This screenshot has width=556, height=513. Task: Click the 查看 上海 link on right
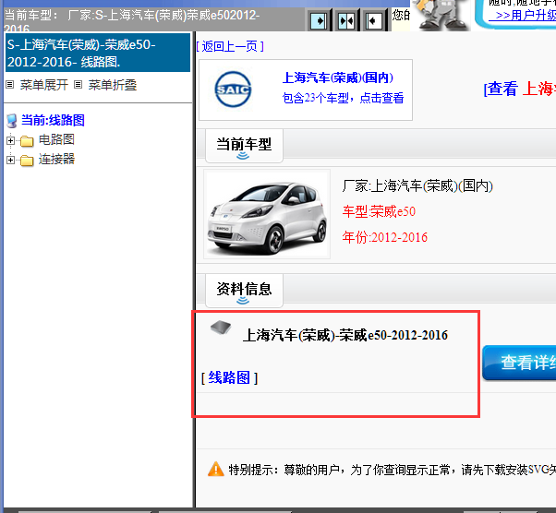point(519,89)
